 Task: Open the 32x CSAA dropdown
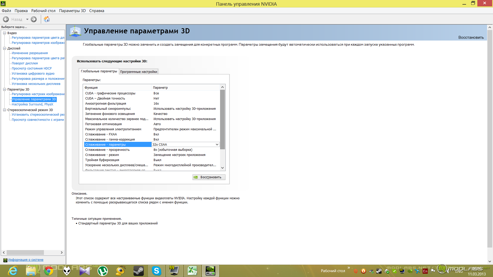[x=217, y=145]
